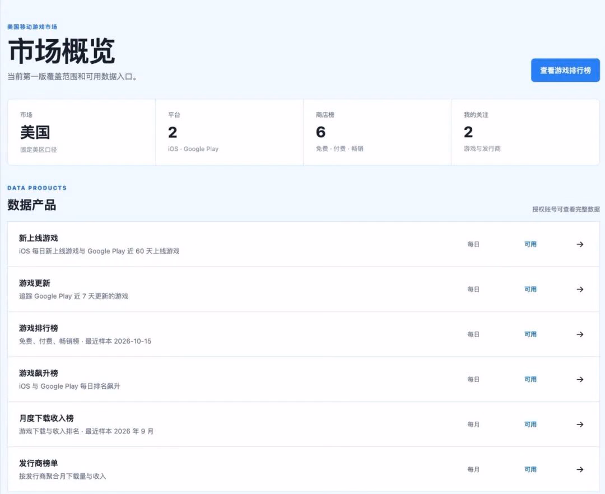
Task: Select the 平台 count summary card
Action: coord(229,132)
